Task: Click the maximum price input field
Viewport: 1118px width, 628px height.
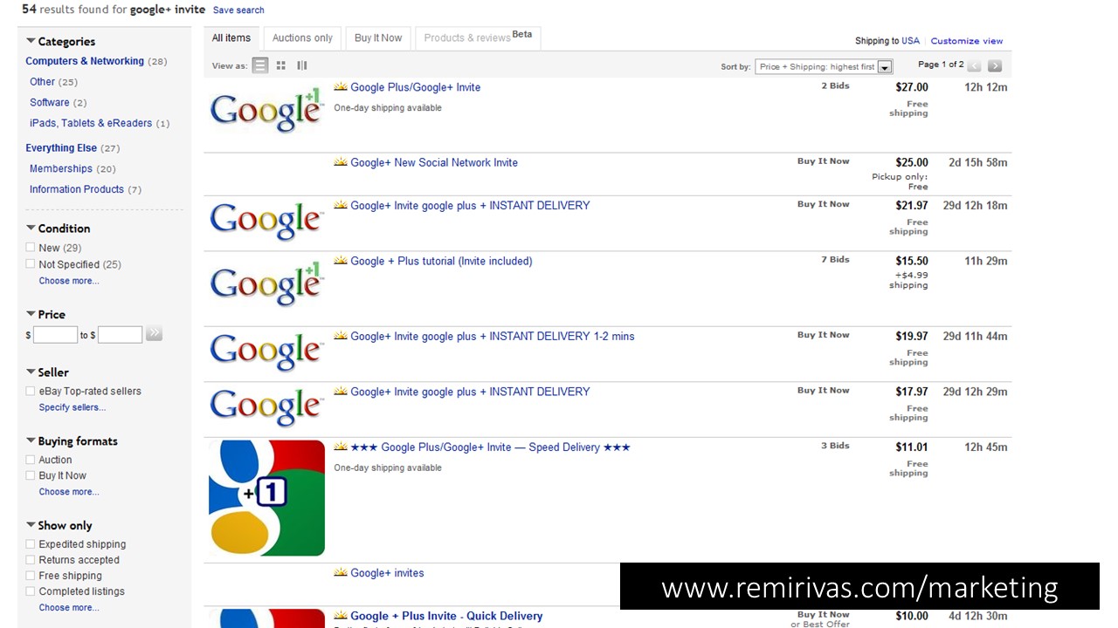Action: [x=120, y=335]
